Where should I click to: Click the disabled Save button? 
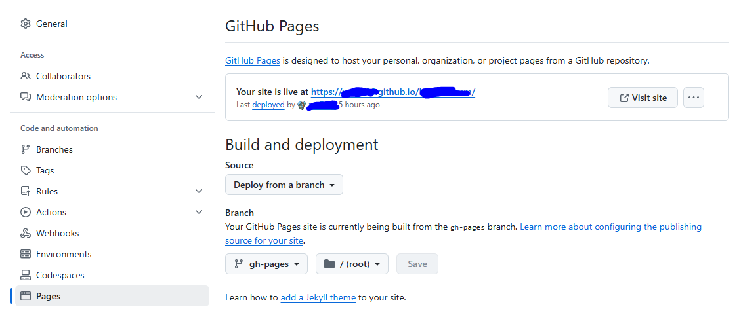click(417, 264)
